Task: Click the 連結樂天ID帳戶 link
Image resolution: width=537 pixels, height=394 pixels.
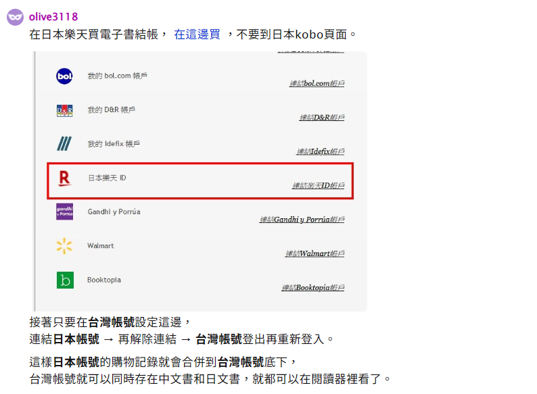Action: tap(318, 185)
